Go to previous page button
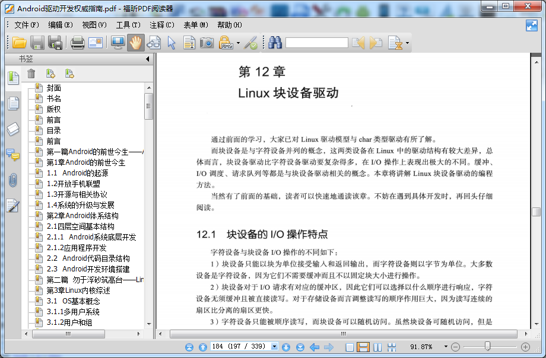The width and height of the screenshot is (546, 358). 202,347
